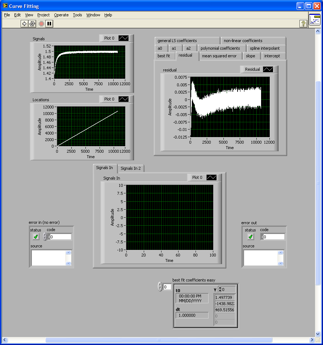
Task: Select the Signals In 2 tab
Action: point(131,168)
